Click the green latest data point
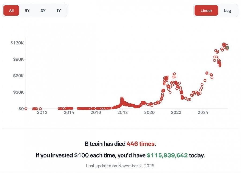 pos(227,48)
